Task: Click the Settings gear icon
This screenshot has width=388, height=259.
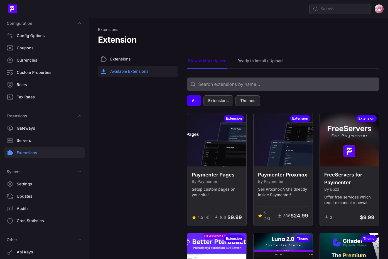Action: coord(10,184)
